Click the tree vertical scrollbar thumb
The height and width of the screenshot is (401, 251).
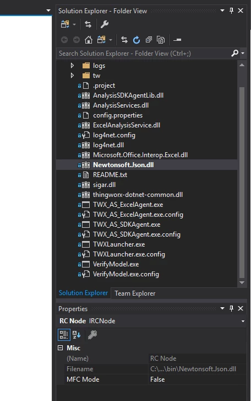242,183
